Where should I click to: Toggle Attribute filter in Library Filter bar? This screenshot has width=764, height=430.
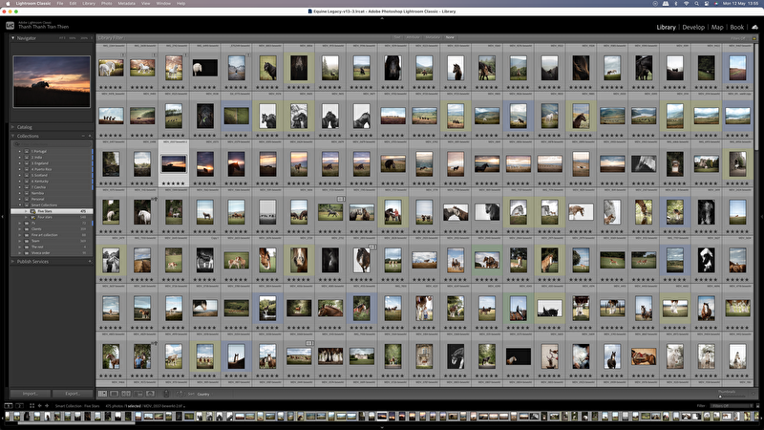click(x=412, y=37)
